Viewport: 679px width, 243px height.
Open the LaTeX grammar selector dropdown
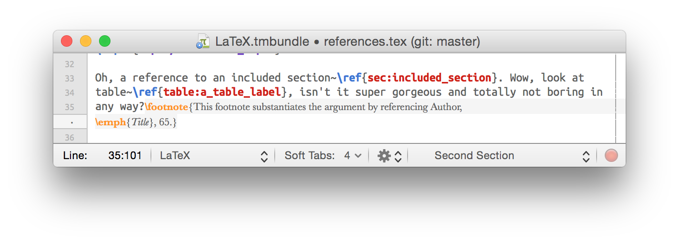(x=214, y=156)
